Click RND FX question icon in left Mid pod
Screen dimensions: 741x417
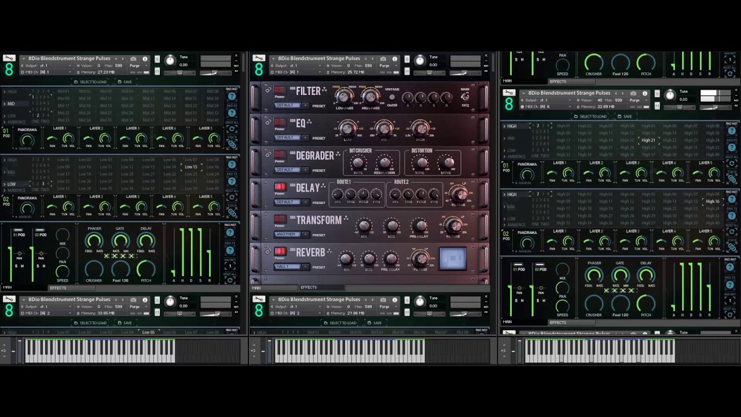232,113
